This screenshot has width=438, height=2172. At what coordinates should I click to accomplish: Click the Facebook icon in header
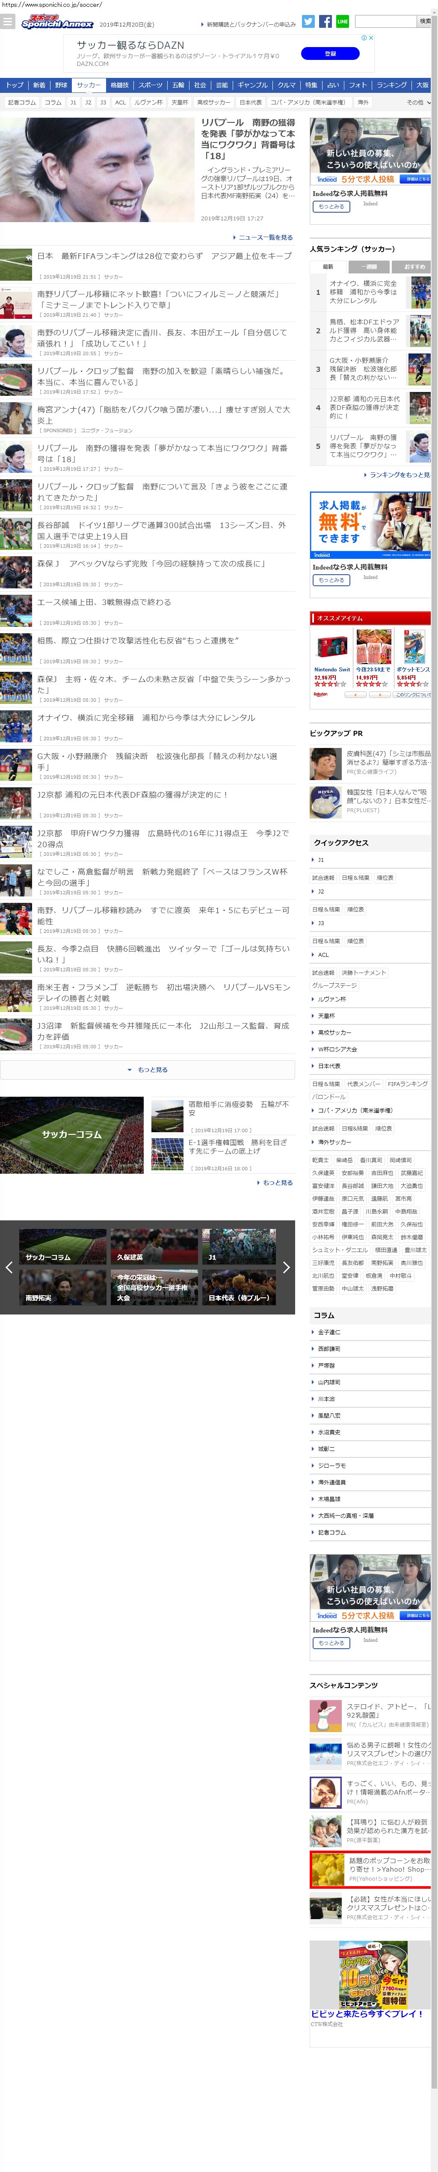coord(325,21)
